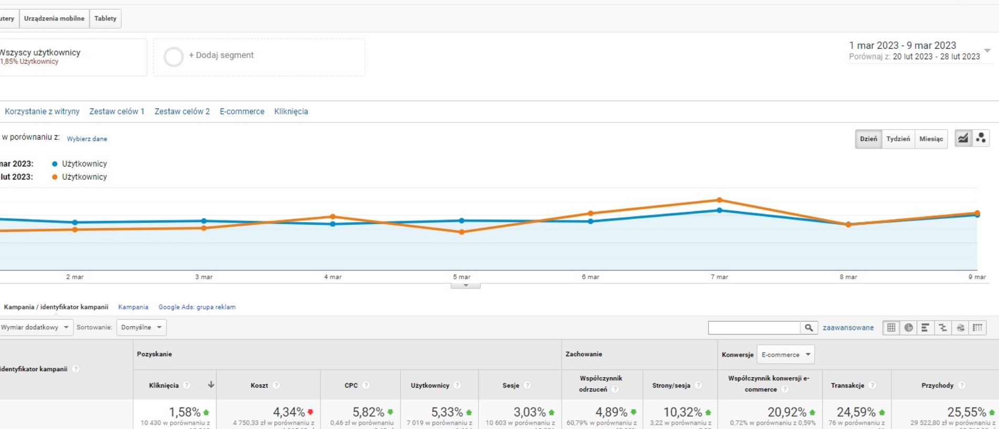Open the Wszyscy użytkownicy segment box
This screenshot has height=429, width=999.
pyautogui.click(x=72, y=57)
